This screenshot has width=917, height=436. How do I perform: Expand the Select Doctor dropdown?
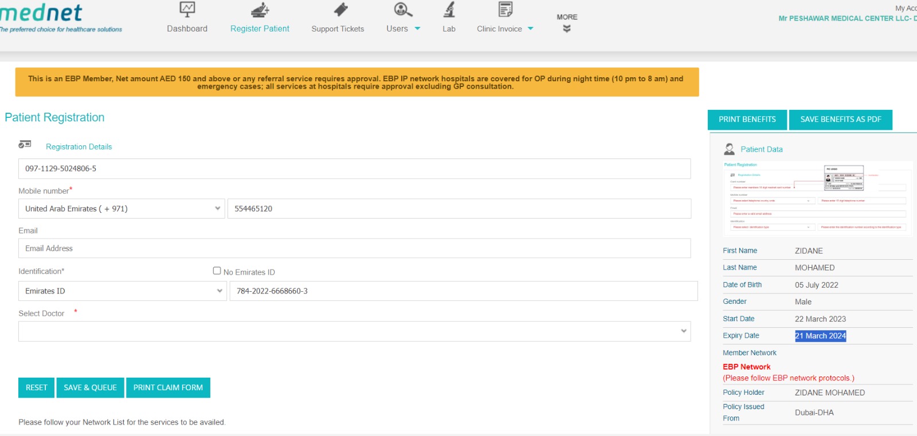(x=354, y=331)
